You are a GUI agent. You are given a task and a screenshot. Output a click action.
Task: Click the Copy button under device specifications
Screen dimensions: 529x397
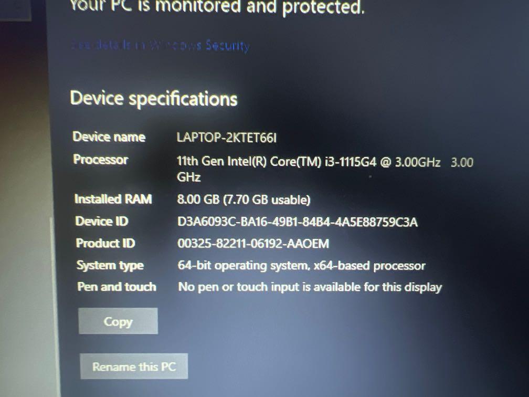(x=118, y=321)
